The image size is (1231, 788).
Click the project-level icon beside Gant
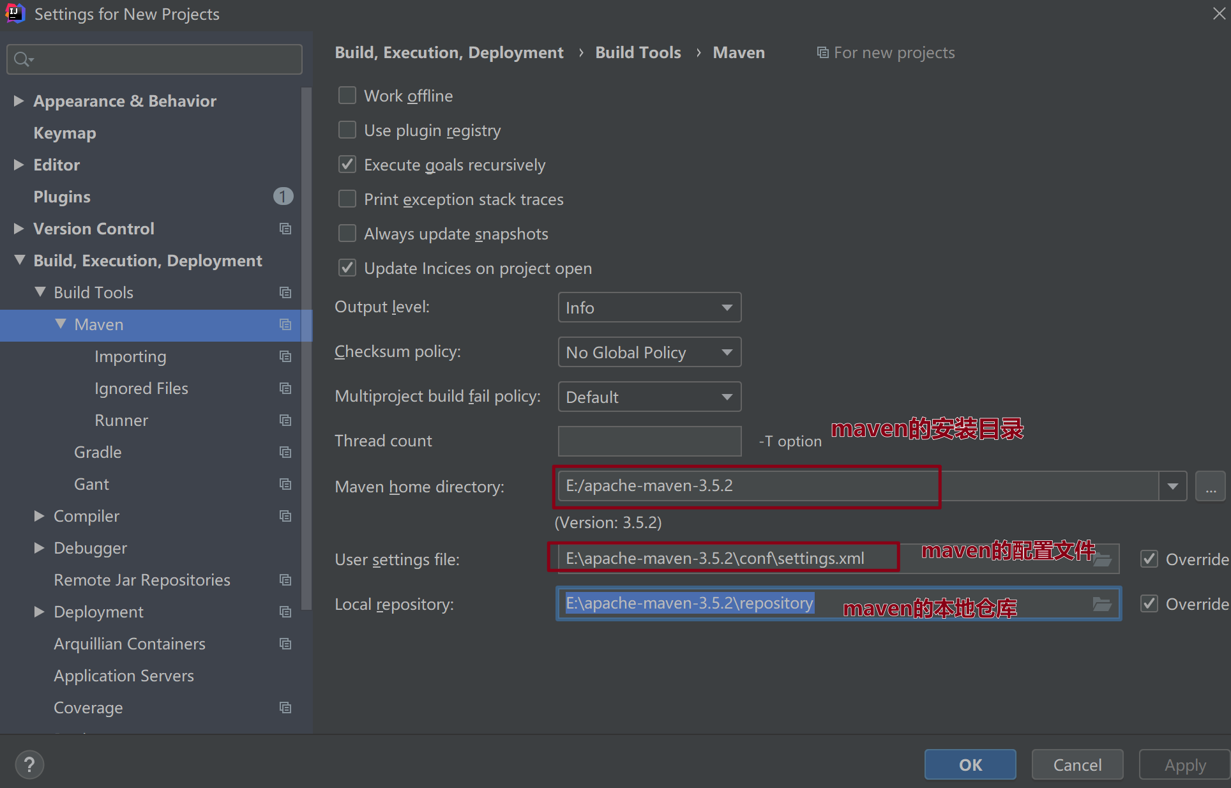click(x=285, y=484)
